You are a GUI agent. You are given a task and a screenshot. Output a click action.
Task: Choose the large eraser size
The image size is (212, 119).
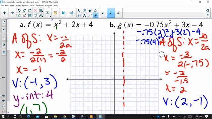pyautogui.click(x=119, y=13)
